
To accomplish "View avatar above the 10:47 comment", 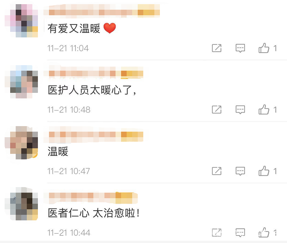I will tap(21, 143).
